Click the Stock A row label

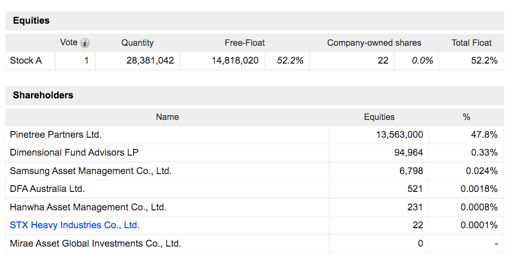tap(26, 60)
